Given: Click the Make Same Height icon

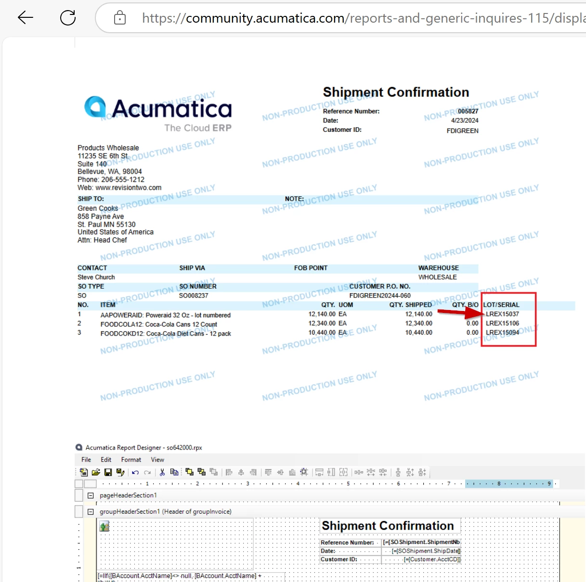Looking at the screenshot, I should (331, 472).
